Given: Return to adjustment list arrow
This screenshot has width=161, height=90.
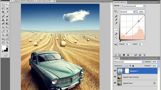Looking at the screenshot, I should [x=115, y=55].
